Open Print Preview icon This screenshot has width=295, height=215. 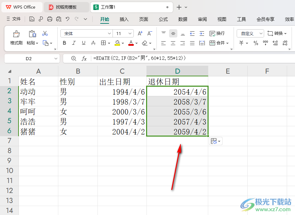pyautogui.click(x=59, y=19)
